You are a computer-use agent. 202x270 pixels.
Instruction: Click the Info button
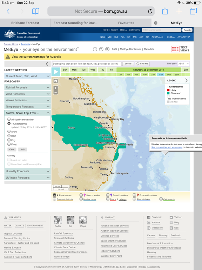coord(23,149)
